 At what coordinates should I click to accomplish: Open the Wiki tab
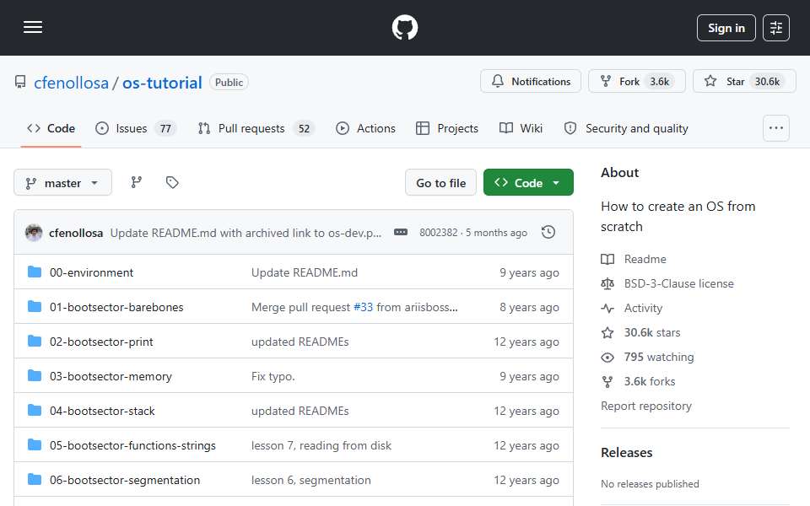(x=521, y=128)
